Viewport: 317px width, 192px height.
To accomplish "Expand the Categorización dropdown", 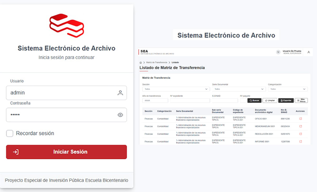I will (288, 89).
